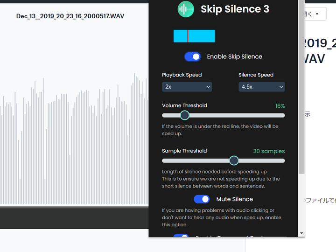This screenshot has height=252, width=336.
Task: Click the audio waveform display
Action: click(74, 138)
